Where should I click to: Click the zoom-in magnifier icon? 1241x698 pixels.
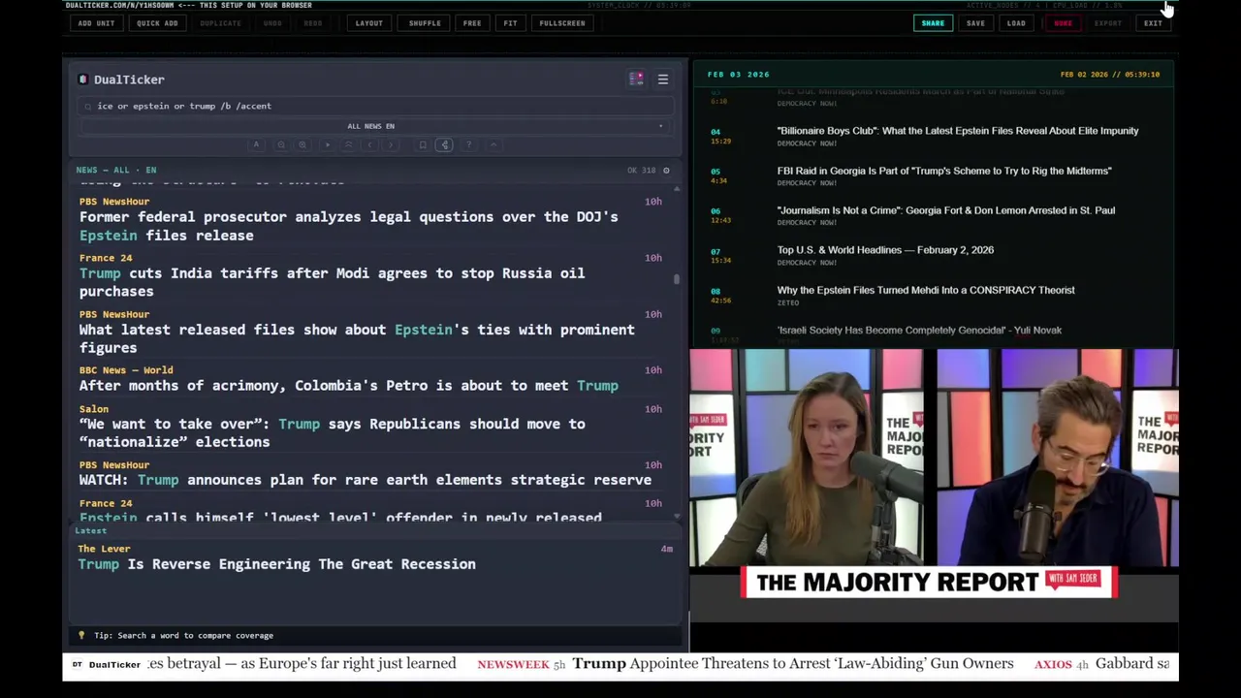[302, 145]
